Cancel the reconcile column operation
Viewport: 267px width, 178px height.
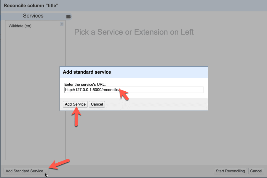point(256,171)
